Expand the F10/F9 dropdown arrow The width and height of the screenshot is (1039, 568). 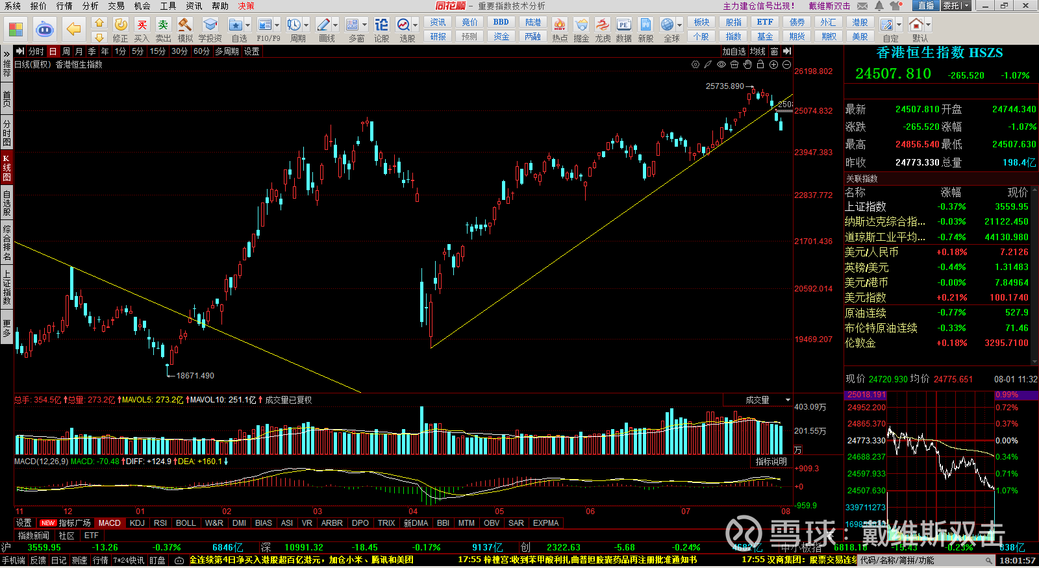[x=277, y=25]
